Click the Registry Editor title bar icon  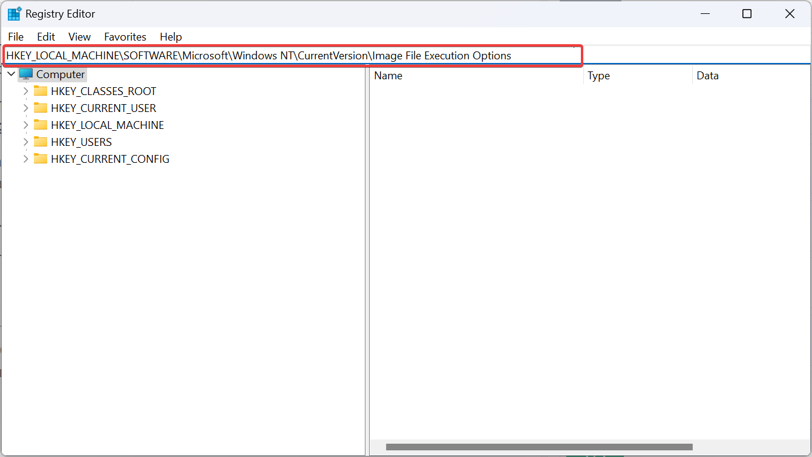click(x=13, y=13)
